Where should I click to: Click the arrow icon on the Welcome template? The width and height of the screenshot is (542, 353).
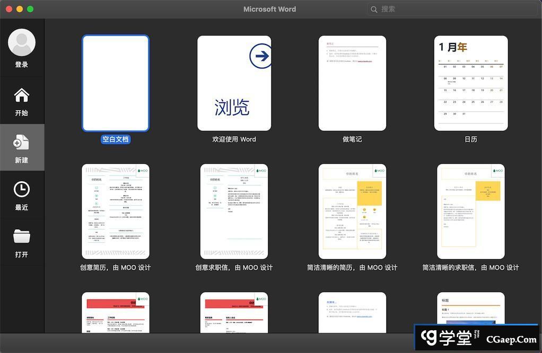coord(260,56)
